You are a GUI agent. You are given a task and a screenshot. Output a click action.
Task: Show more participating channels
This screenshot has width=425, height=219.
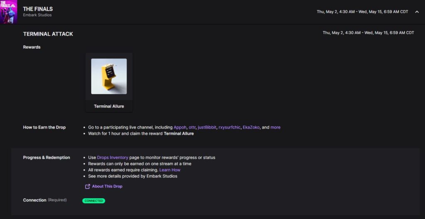pyautogui.click(x=276, y=127)
